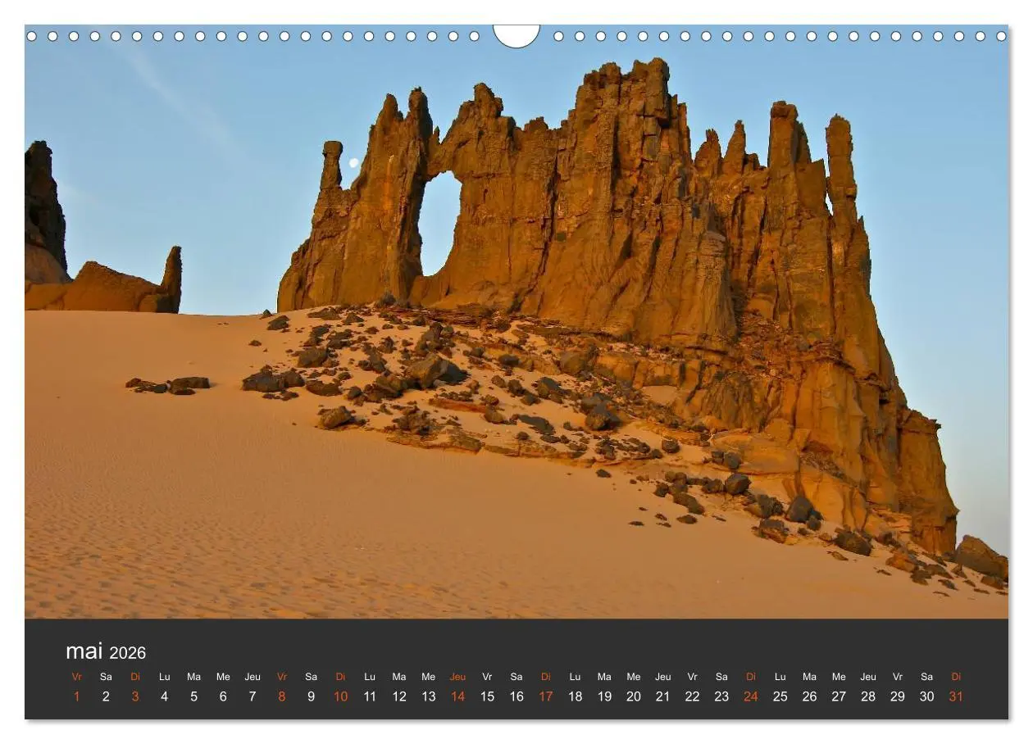Select date 11 in the calendar strip

[x=370, y=696]
